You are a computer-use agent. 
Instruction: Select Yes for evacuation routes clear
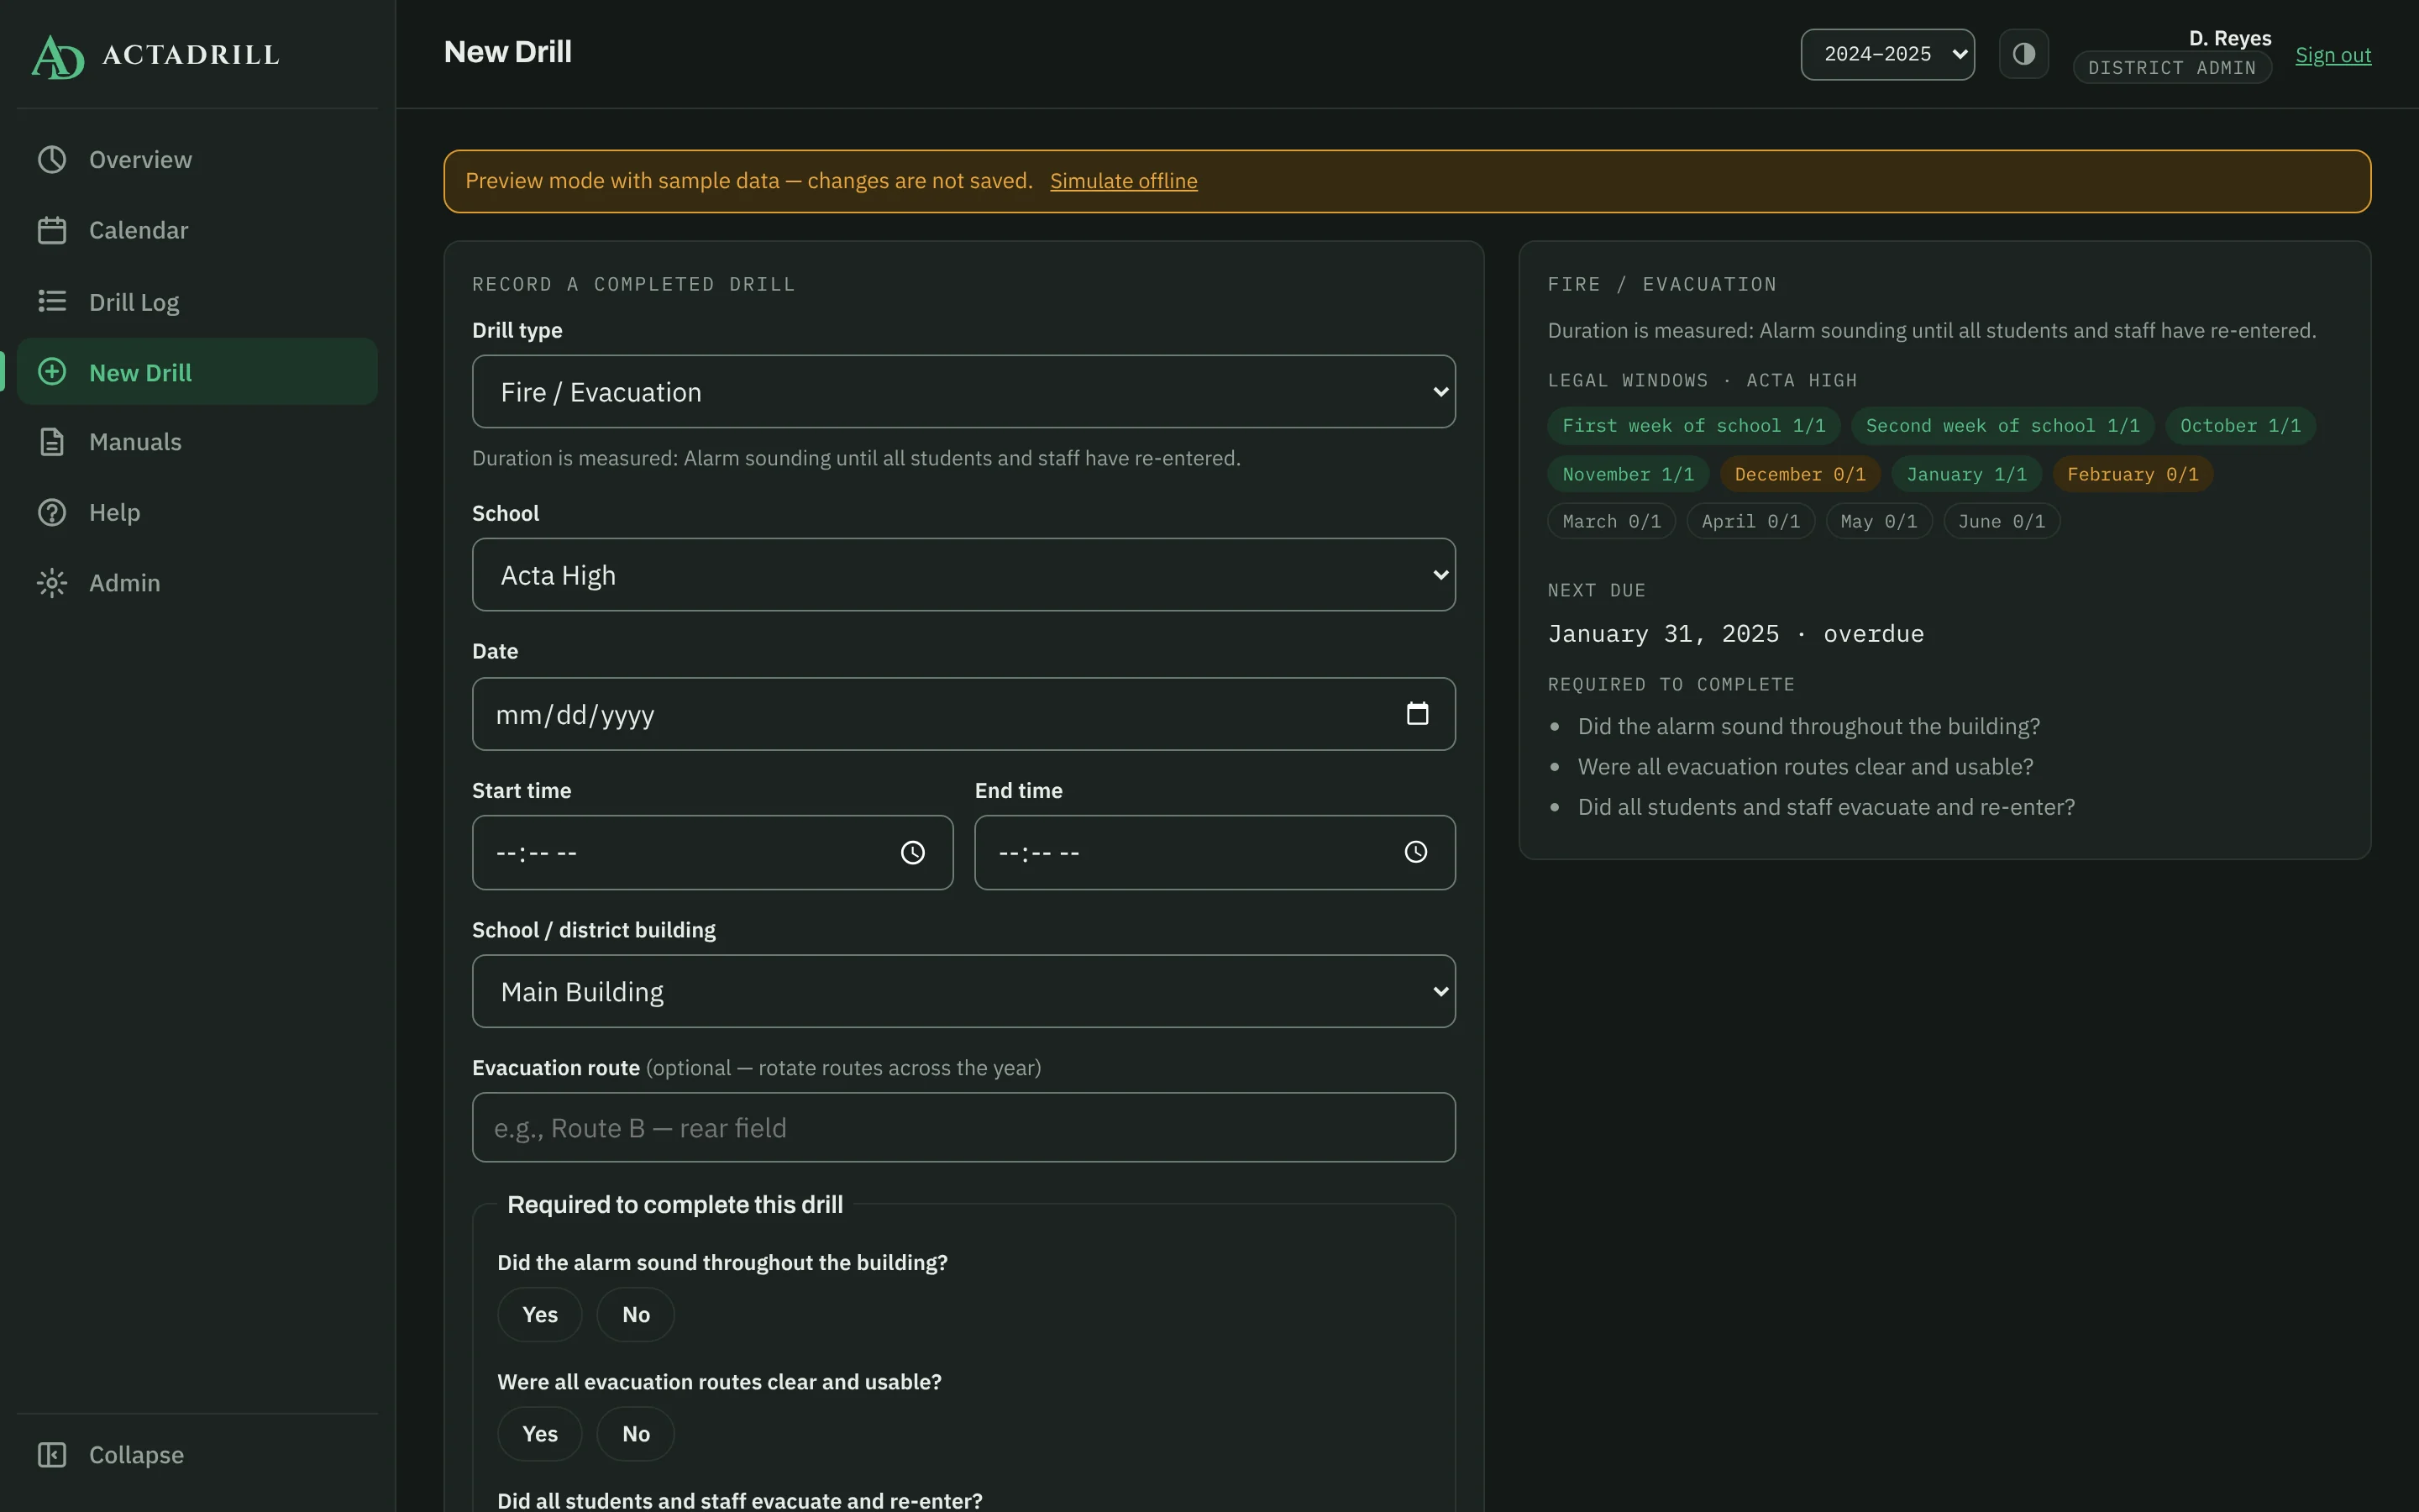coord(540,1433)
